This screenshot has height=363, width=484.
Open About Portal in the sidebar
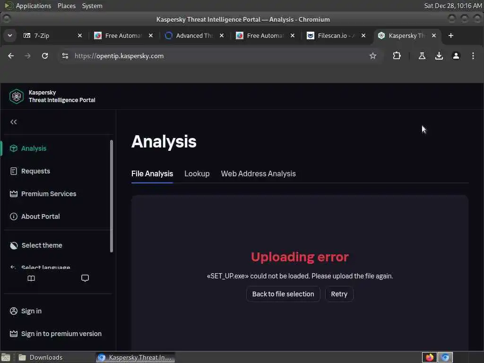coord(41,216)
